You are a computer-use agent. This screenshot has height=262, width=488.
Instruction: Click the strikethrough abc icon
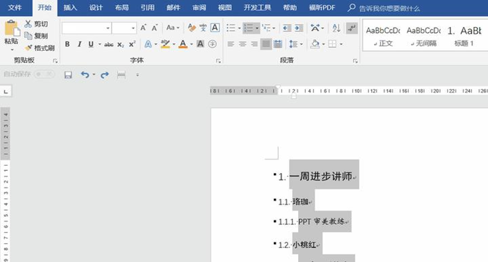point(109,44)
